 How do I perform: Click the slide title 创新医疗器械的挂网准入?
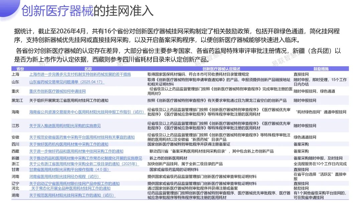click(87, 11)
